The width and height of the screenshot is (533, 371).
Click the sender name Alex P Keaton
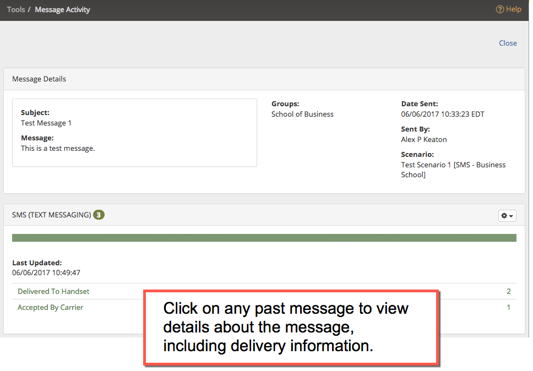point(424,140)
